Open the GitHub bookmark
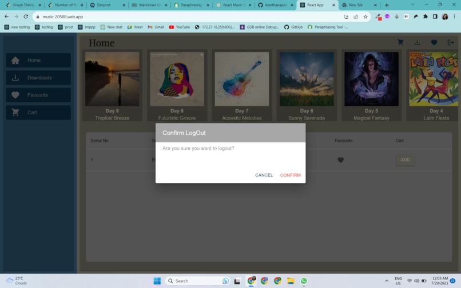Image resolution: width=461 pixels, height=288 pixels. point(293,27)
